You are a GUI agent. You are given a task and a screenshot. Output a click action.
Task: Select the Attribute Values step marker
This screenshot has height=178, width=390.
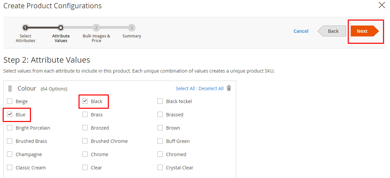tap(61, 28)
